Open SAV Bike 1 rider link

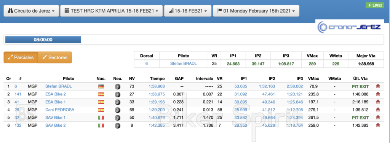[56, 118]
